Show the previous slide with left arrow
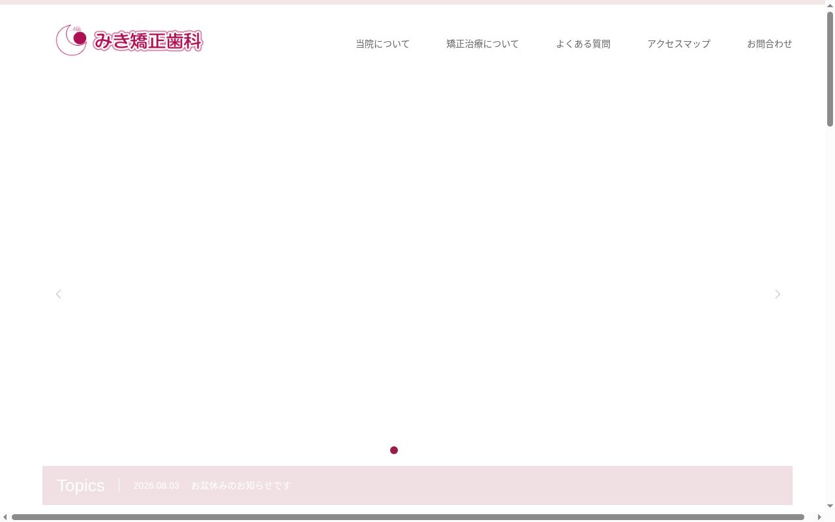 (x=59, y=294)
